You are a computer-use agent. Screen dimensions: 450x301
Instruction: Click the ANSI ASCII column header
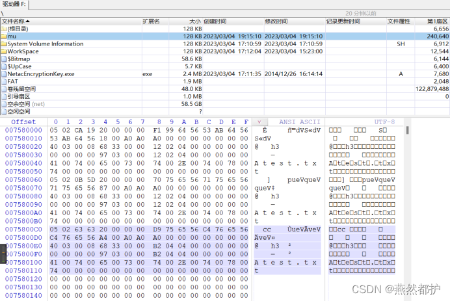tap(299, 122)
